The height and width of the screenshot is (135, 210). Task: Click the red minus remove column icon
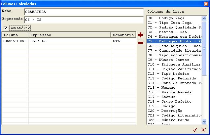click(140, 43)
